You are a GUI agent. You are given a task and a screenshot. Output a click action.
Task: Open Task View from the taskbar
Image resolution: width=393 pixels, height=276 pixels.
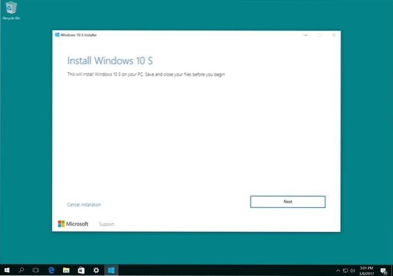pos(35,270)
